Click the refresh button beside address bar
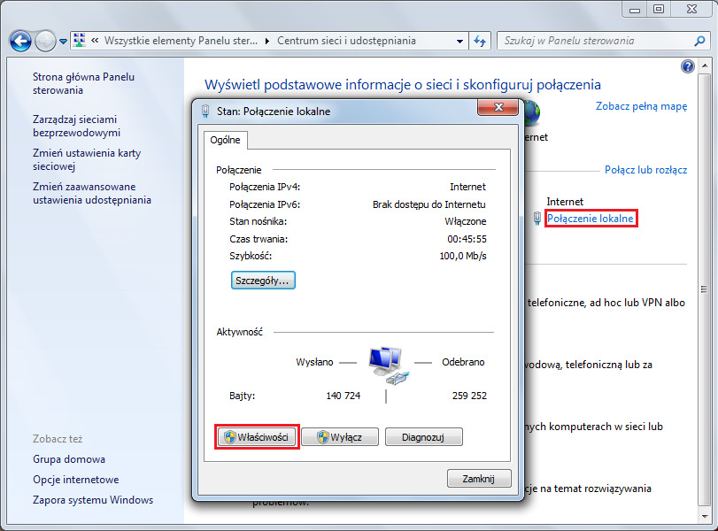This screenshot has height=531, width=718. click(480, 42)
